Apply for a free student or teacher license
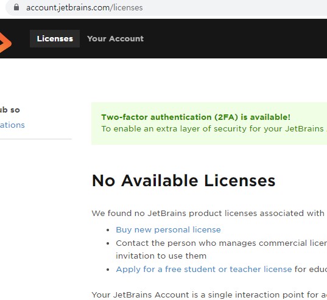The image size is (327, 300). coord(204,269)
